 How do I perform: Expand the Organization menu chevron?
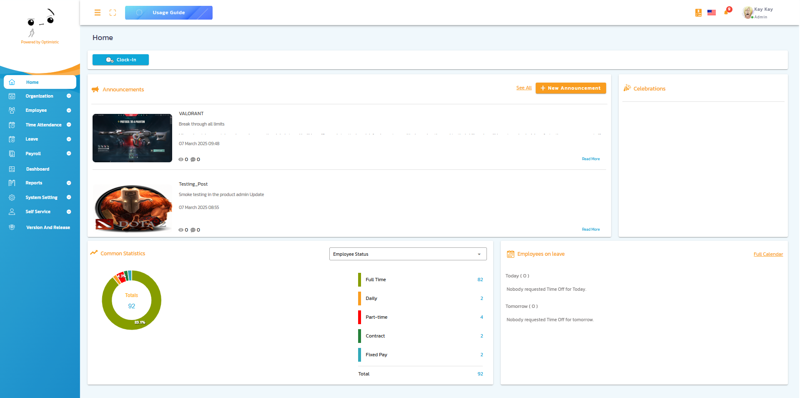coord(69,96)
